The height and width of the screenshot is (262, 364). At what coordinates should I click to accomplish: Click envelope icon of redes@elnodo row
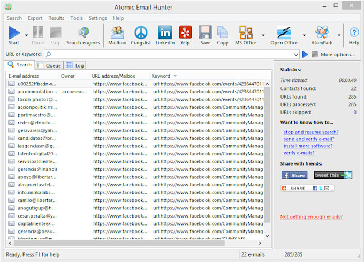click(x=11, y=122)
